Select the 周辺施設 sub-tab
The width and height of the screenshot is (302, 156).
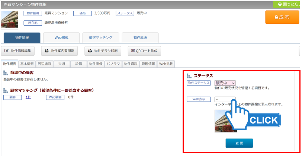point(45,64)
